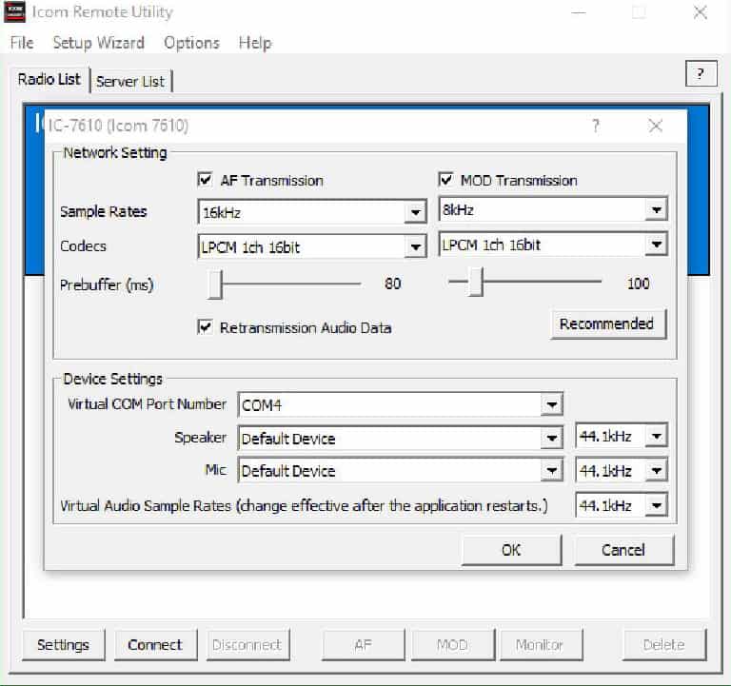Screen dimensions: 731x686
Task: Open the AF Codecs LPCM dropdown
Action: 414,246
